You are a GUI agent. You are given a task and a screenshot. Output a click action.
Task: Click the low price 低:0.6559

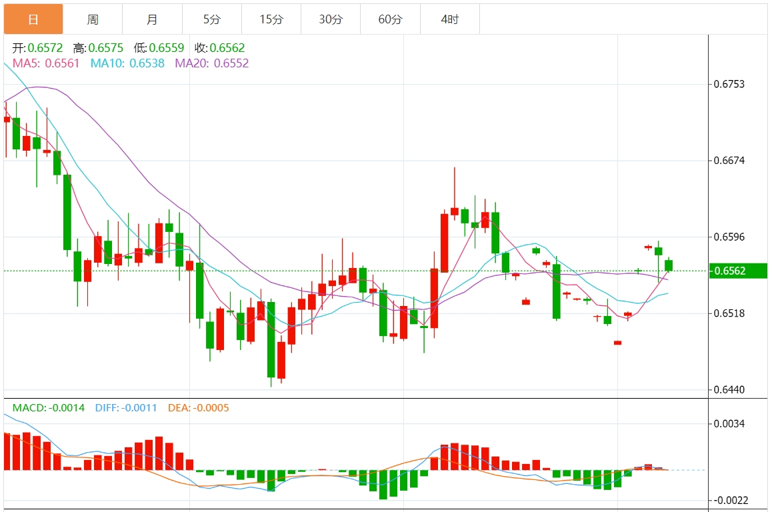pos(159,48)
